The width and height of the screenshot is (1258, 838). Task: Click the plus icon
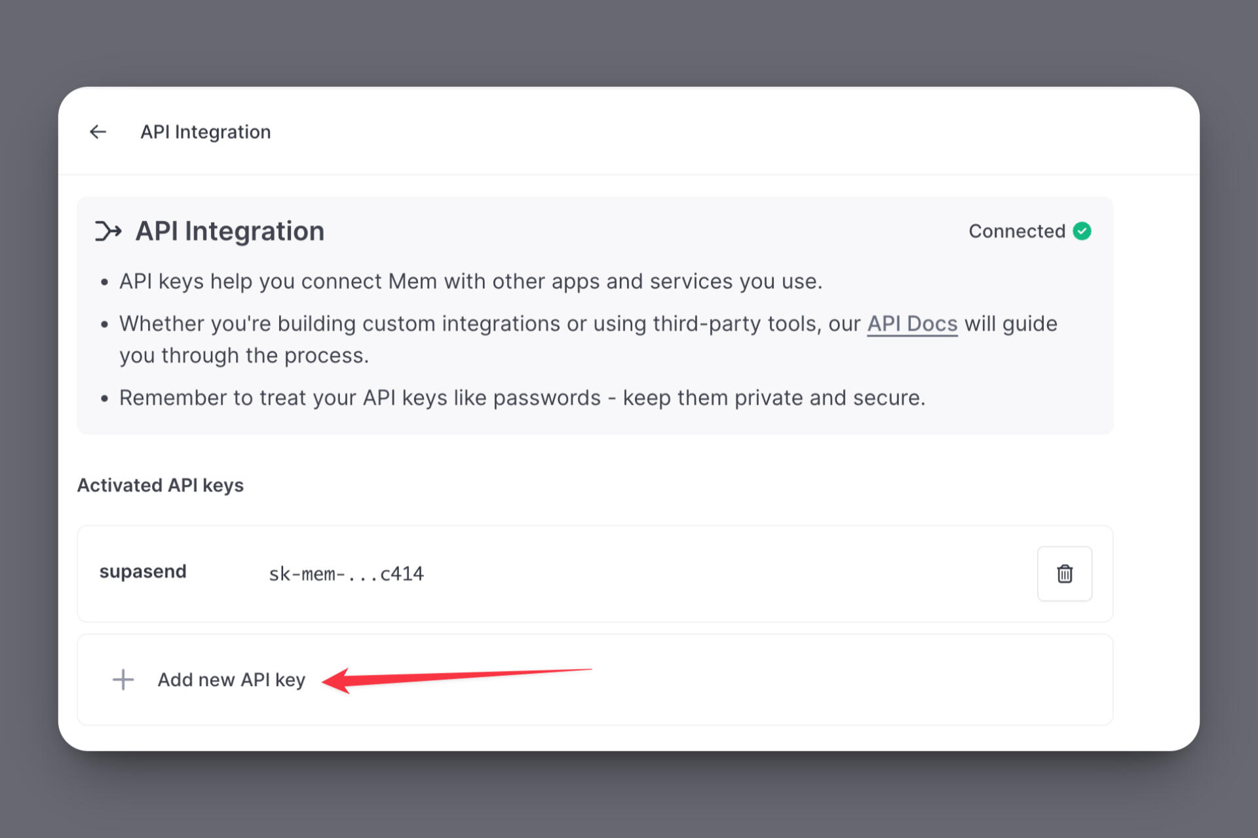pyautogui.click(x=123, y=679)
